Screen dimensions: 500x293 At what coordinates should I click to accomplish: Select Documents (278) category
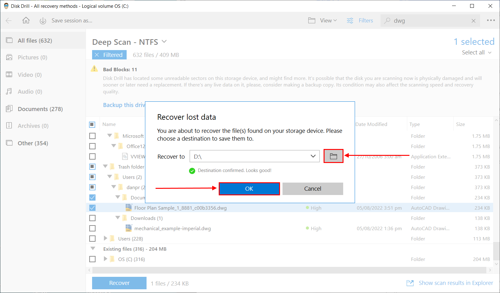pyautogui.click(x=43, y=109)
